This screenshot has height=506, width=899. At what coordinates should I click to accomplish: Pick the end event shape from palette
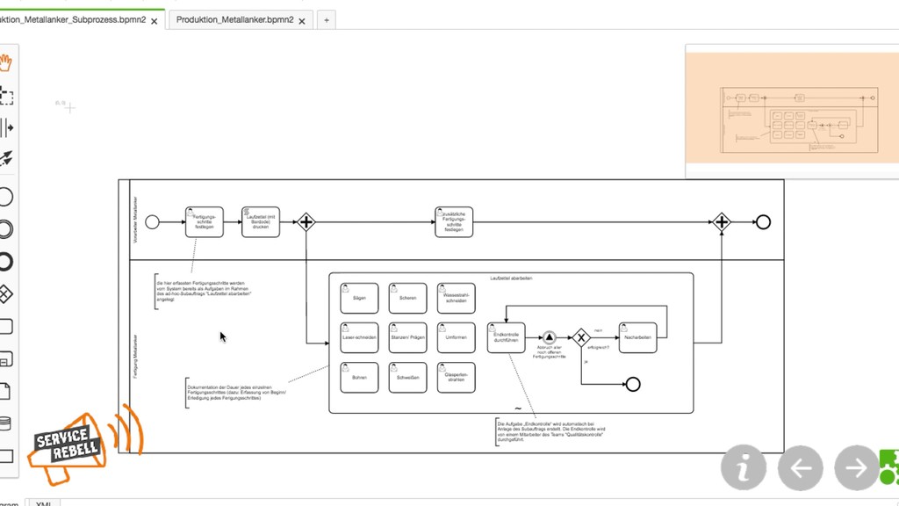click(x=5, y=262)
